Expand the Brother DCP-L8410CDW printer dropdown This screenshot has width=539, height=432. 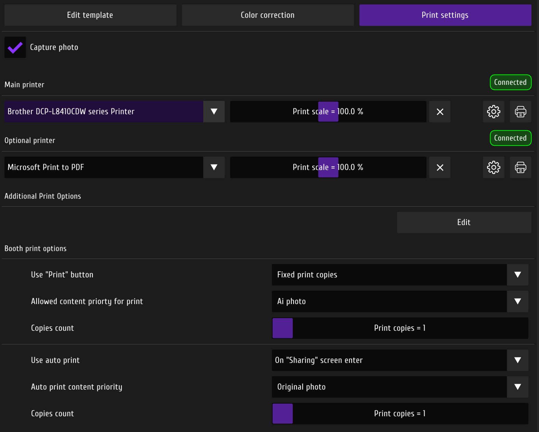pos(214,112)
